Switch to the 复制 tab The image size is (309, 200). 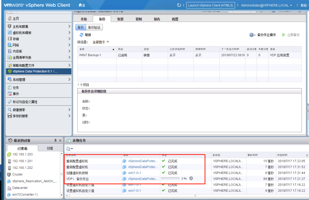click(138, 19)
